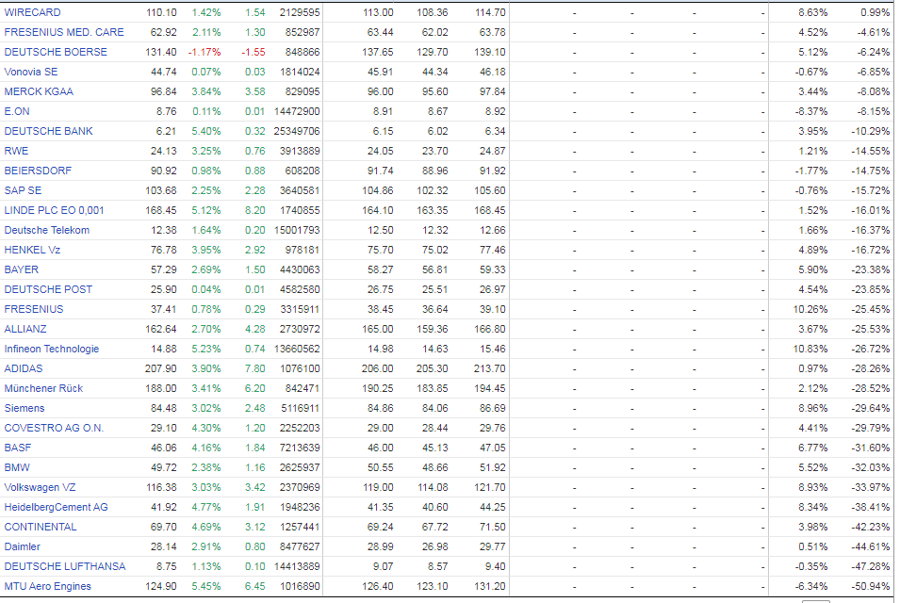Open the FRESENIUS link with price 37.41
Viewport: 900px width, 603px height.
click(34, 309)
